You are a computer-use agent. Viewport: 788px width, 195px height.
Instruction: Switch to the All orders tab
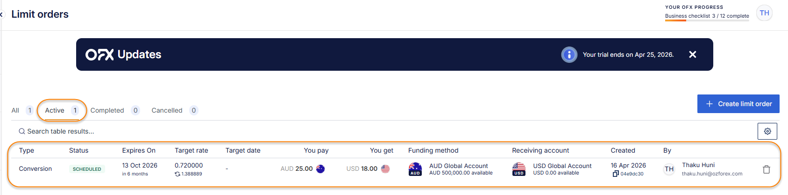[x=15, y=110]
